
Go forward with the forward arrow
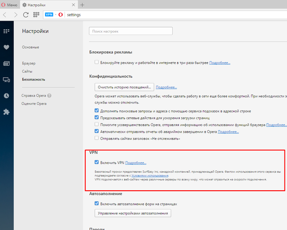click(16, 15)
